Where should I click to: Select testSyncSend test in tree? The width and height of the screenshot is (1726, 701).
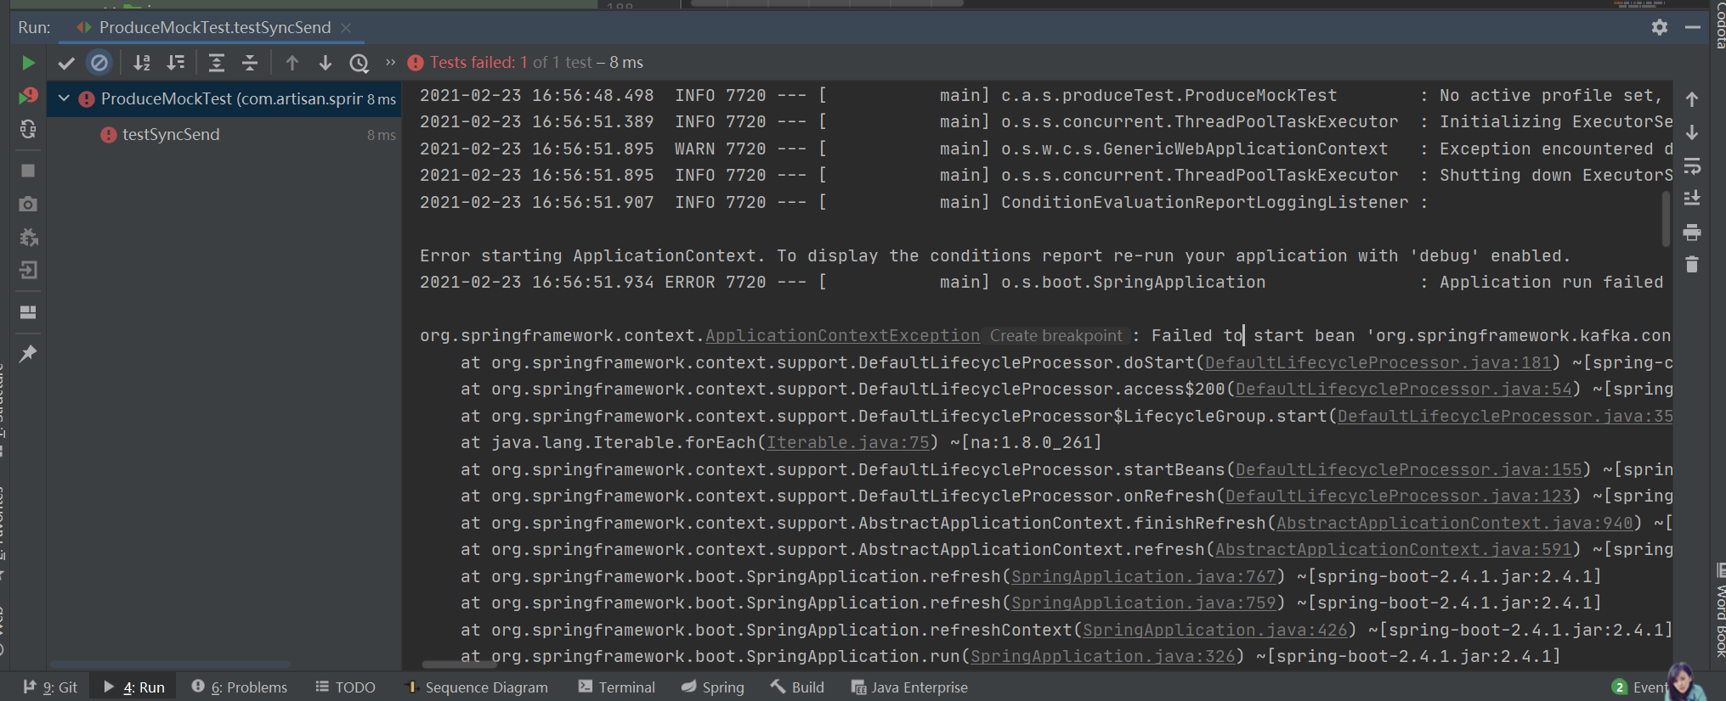[x=171, y=134]
